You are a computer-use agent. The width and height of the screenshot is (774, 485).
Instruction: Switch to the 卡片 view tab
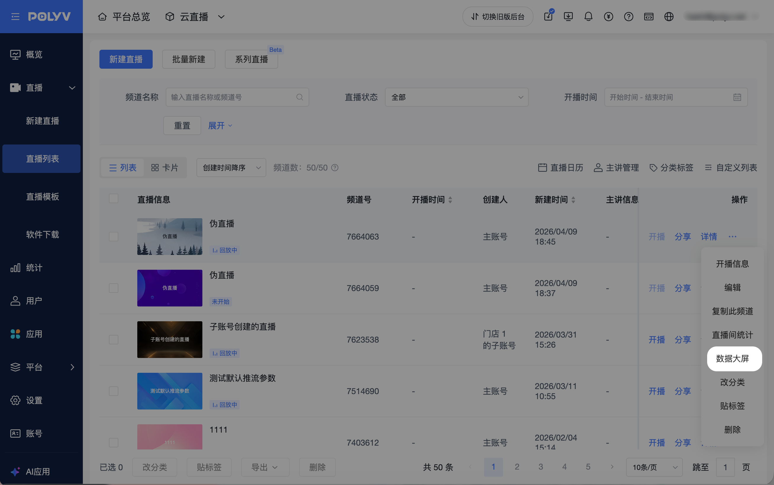click(165, 168)
